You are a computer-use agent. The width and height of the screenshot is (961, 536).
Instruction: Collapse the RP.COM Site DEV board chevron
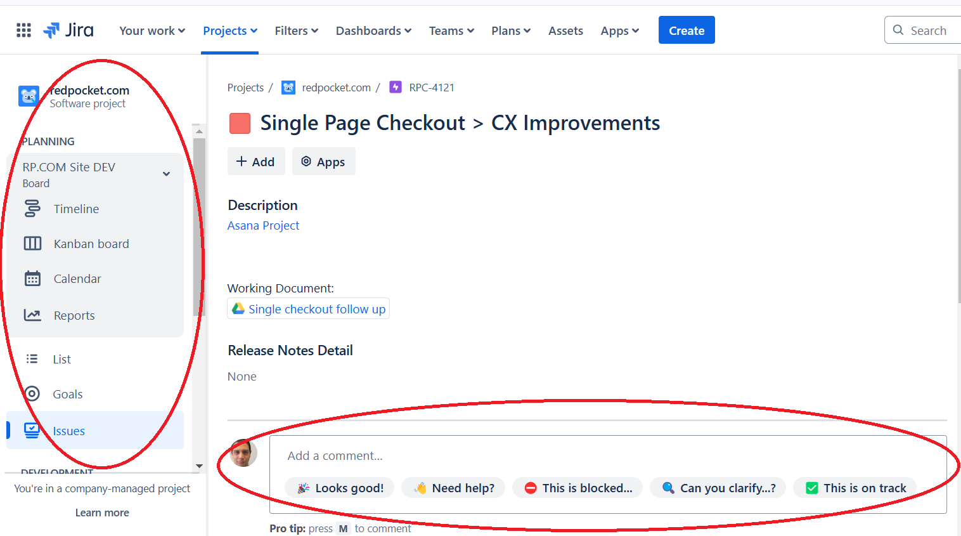(166, 174)
